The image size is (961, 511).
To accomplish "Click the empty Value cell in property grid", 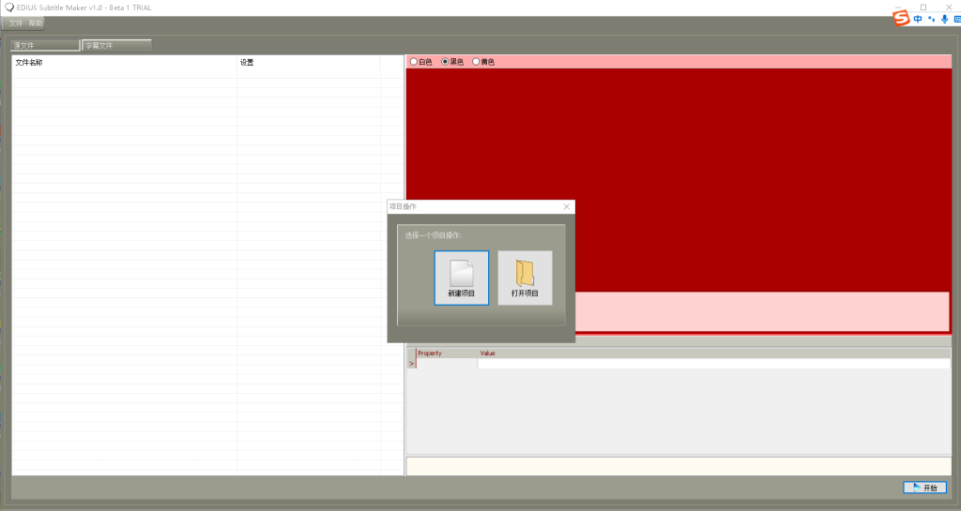I will 714,364.
